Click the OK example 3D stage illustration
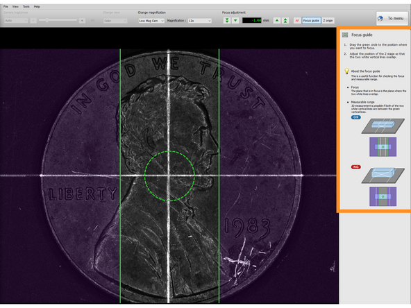Viewport: 411px width, 308px height. (383, 126)
